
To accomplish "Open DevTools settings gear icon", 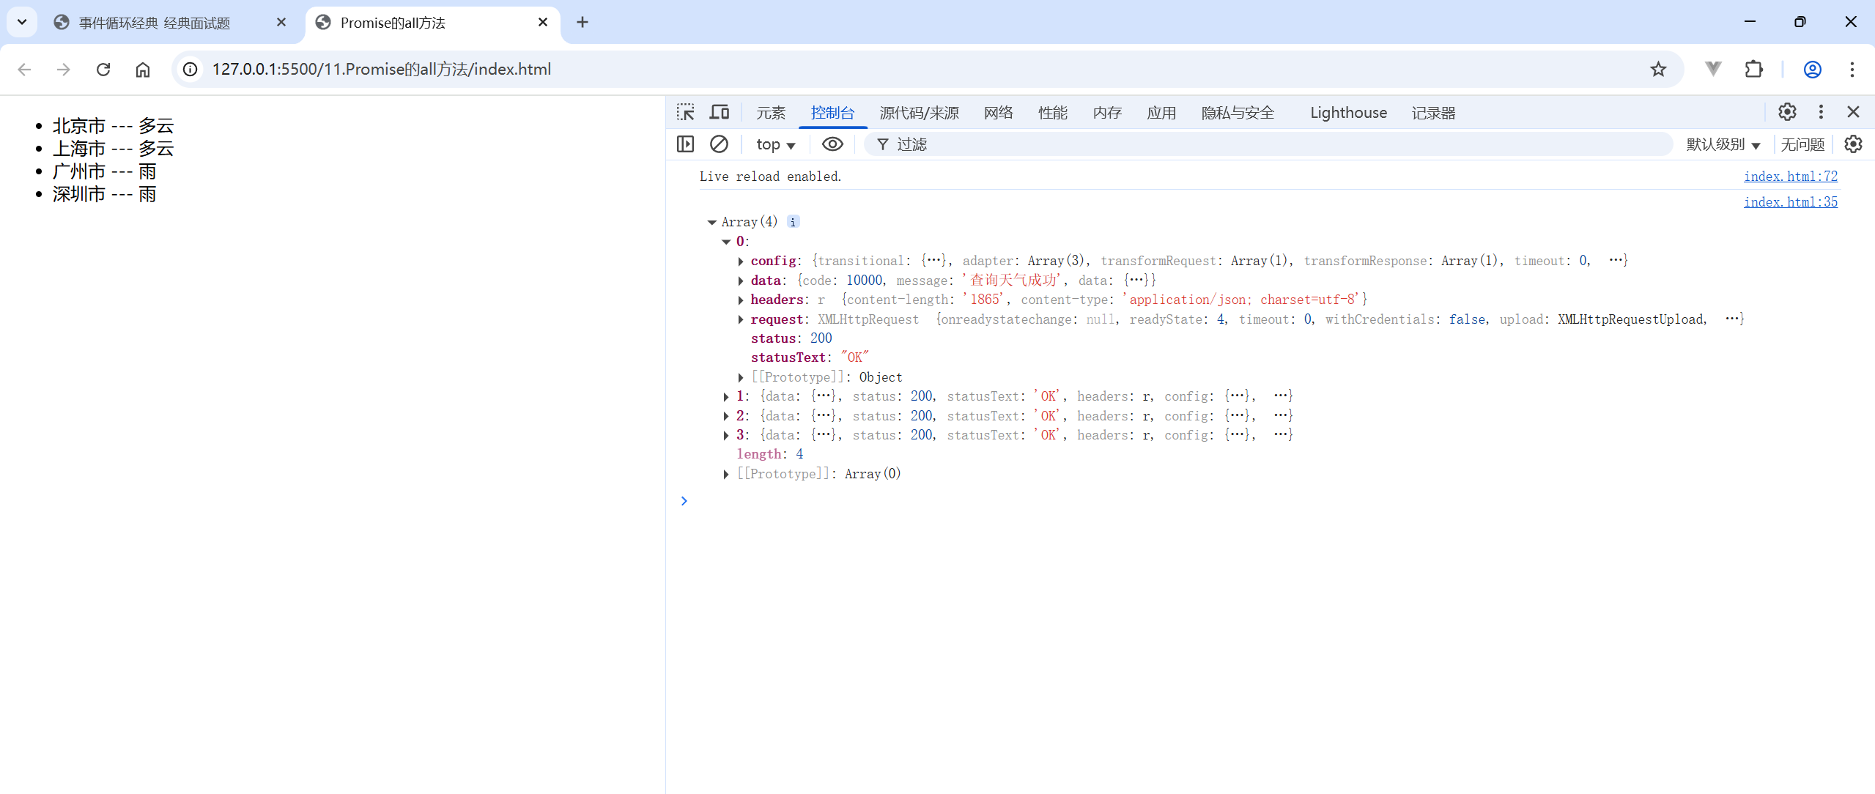I will click(x=1787, y=112).
